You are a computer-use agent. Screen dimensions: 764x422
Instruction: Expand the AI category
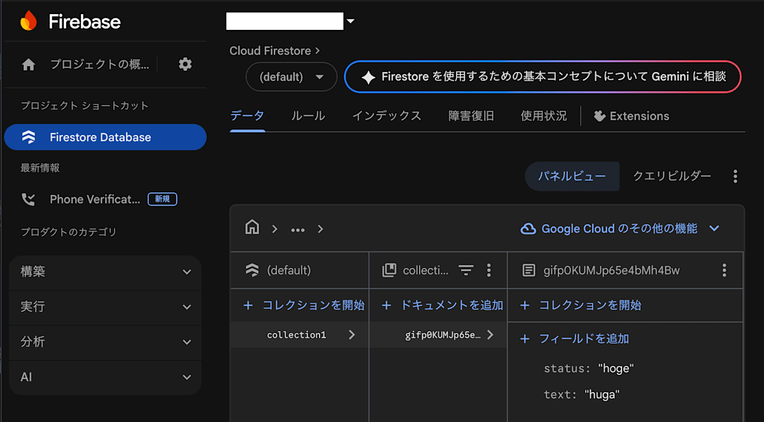(x=105, y=377)
